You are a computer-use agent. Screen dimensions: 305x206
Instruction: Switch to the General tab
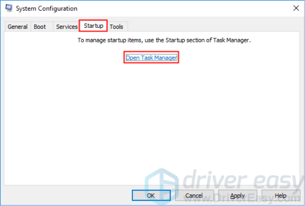pyautogui.click(x=17, y=27)
